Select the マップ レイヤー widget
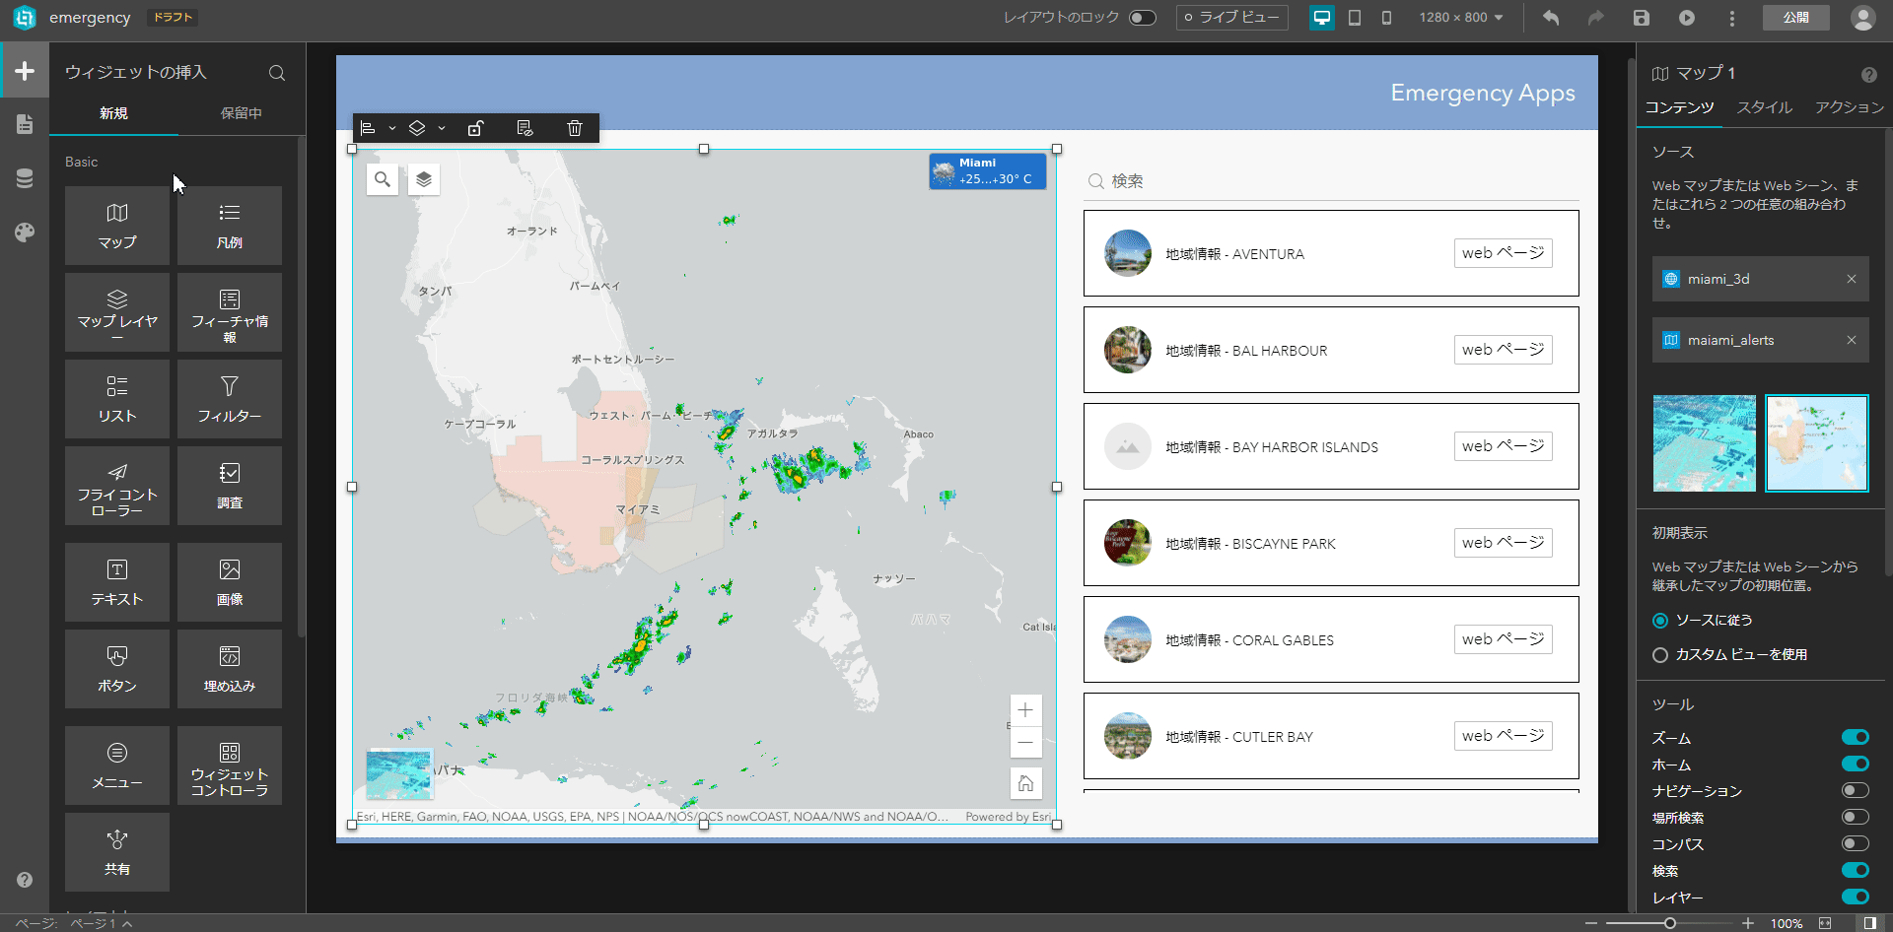 (117, 312)
